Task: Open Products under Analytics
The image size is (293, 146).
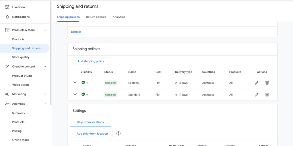Action: click(18, 122)
